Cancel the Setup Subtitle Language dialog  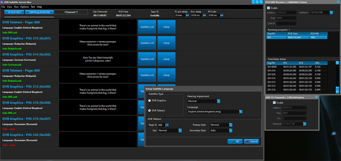pyautogui.click(x=251, y=141)
